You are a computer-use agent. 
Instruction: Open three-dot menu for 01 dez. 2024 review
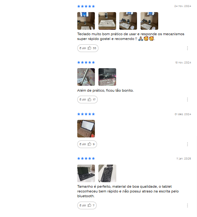point(187,144)
